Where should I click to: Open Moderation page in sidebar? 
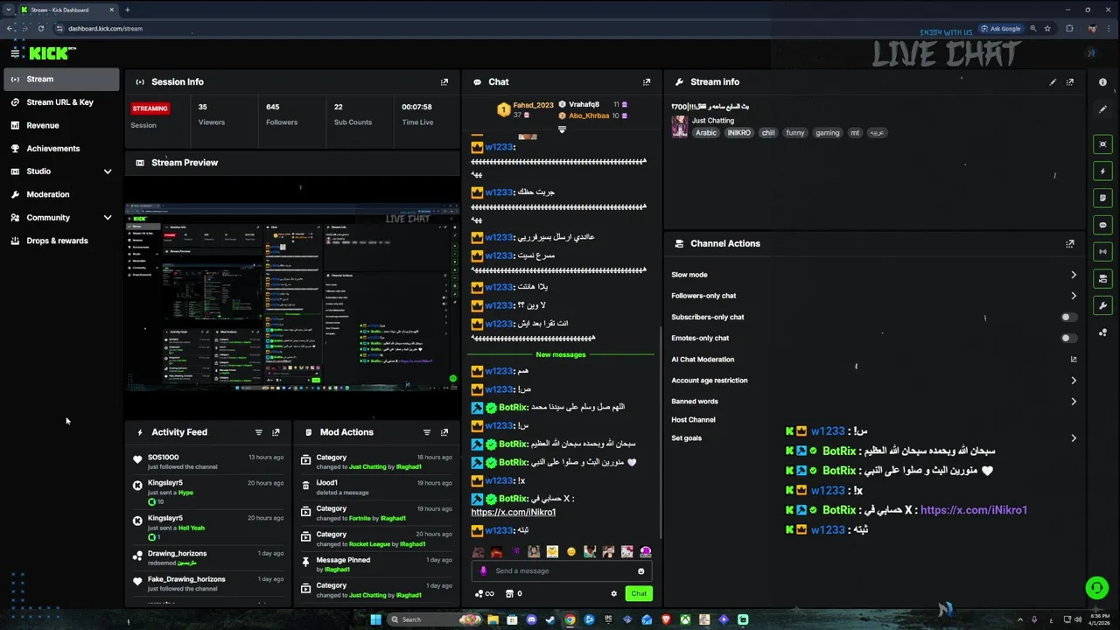pos(61,195)
